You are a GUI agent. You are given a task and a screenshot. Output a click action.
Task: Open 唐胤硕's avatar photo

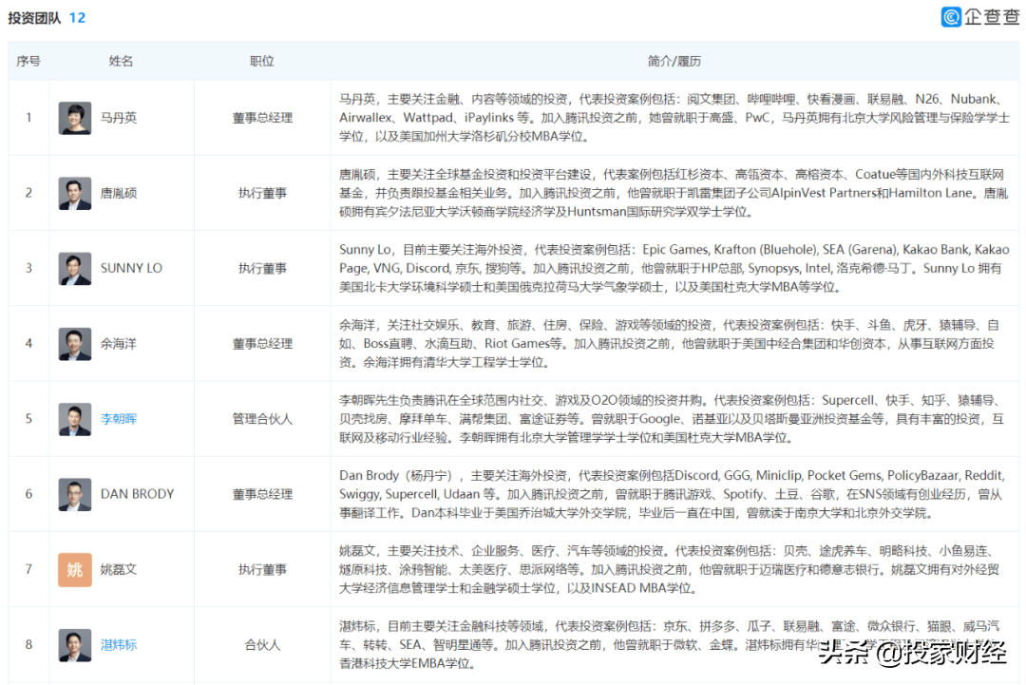tap(74, 193)
